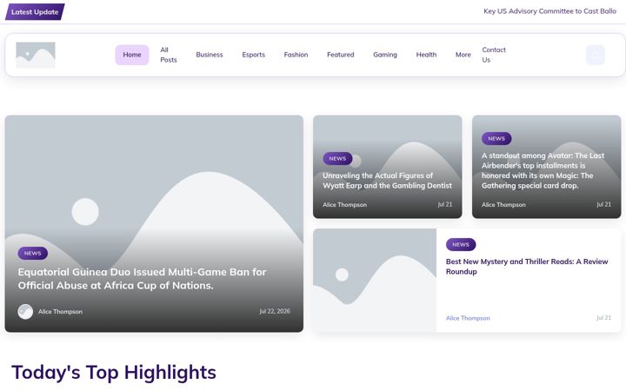This screenshot has width=626, height=391.
Task: Click Alice Thompson on the Mystery Reads card
Action: tap(468, 318)
